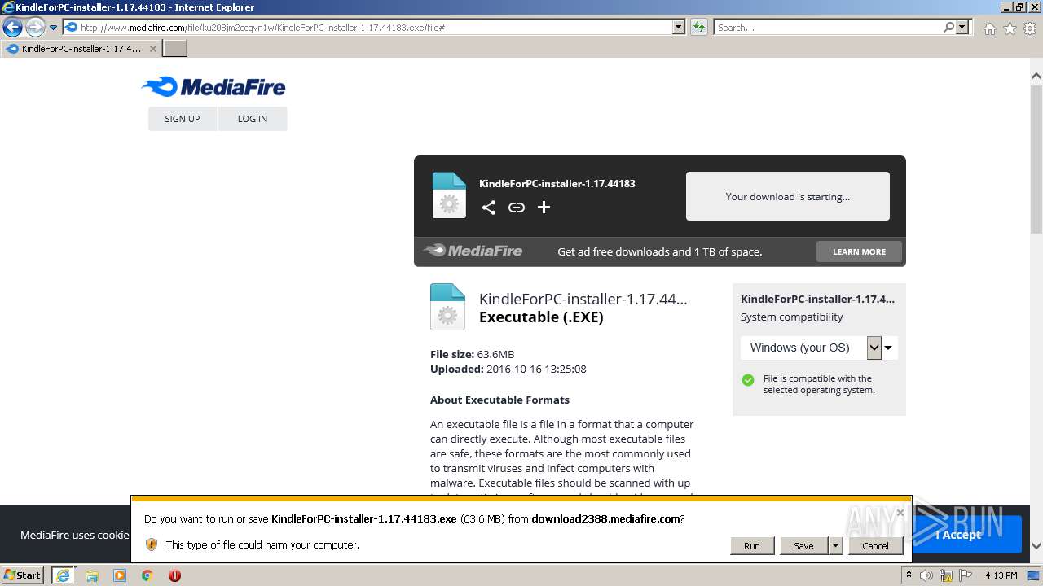Click the address bar URL field

(367, 28)
